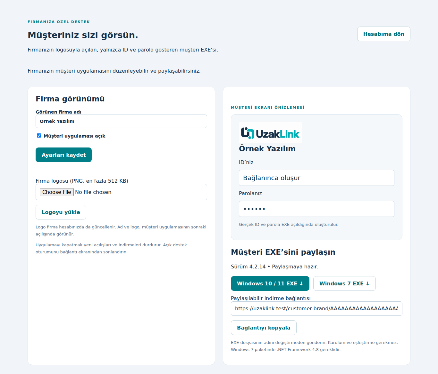Click the 'Paylaşılabilir indirme bağlantısı' label
This screenshot has width=438, height=374.
pos(271,298)
